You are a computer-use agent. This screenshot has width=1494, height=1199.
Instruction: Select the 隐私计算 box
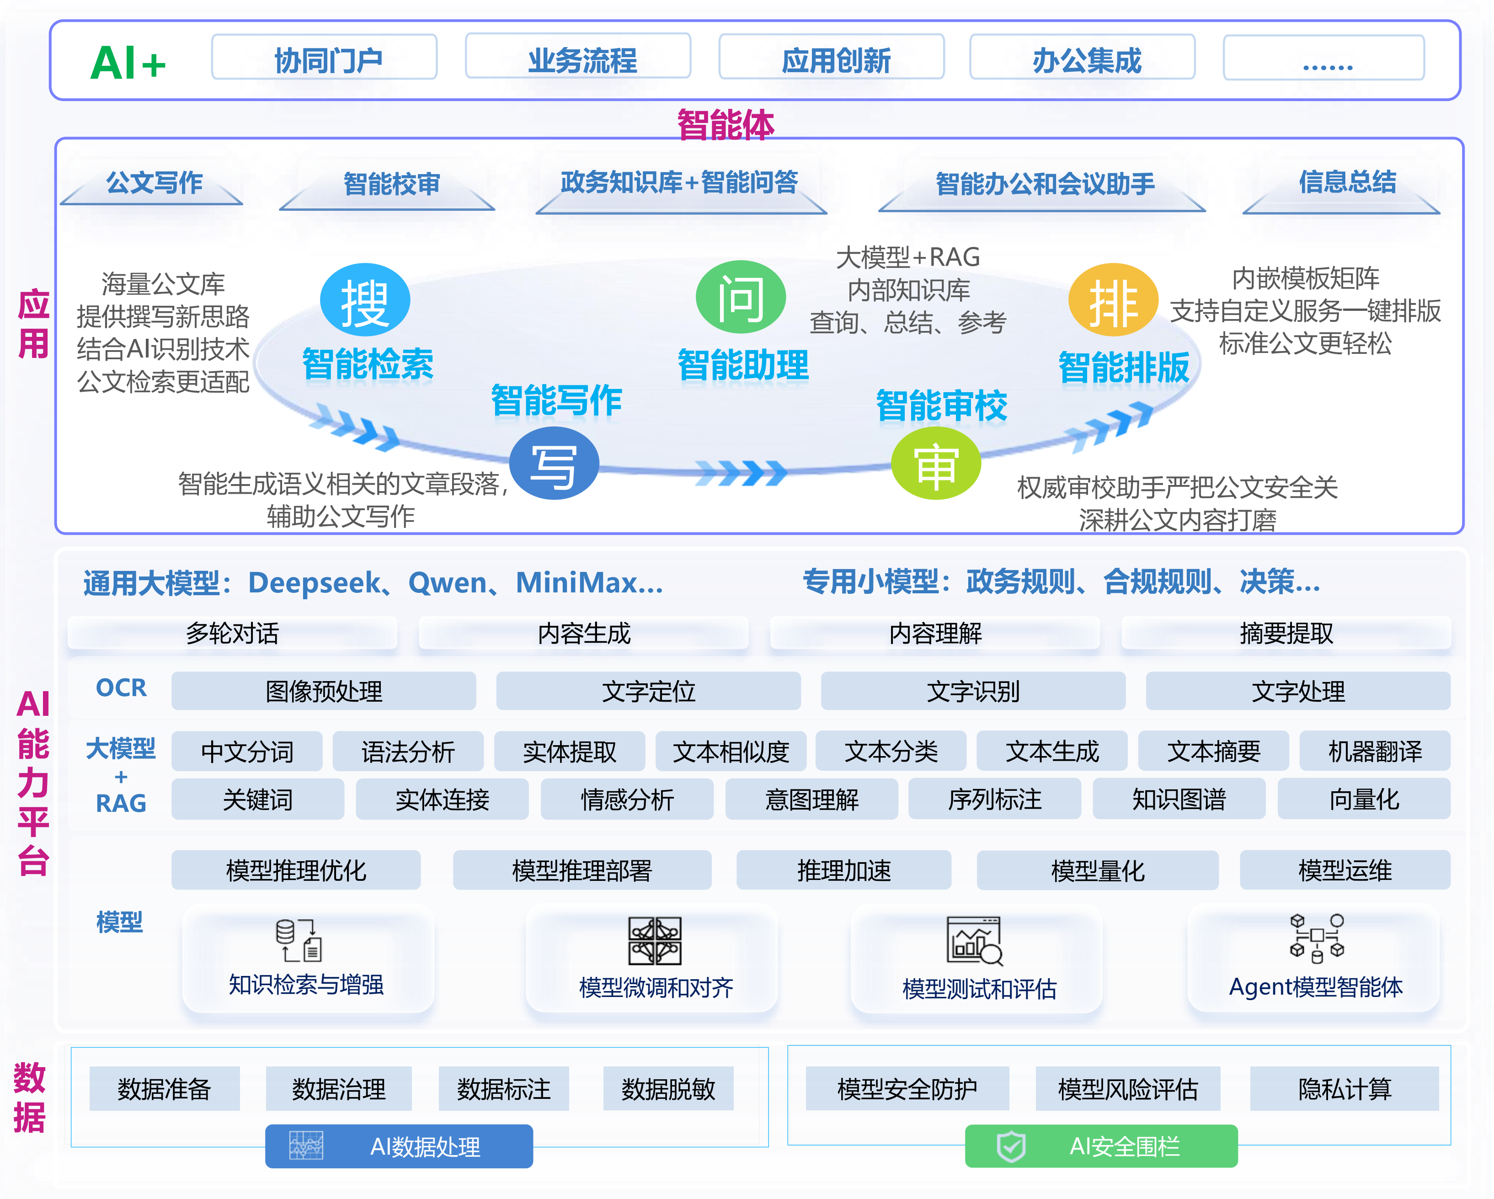pyautogui.click(x=1345, y=1089)
